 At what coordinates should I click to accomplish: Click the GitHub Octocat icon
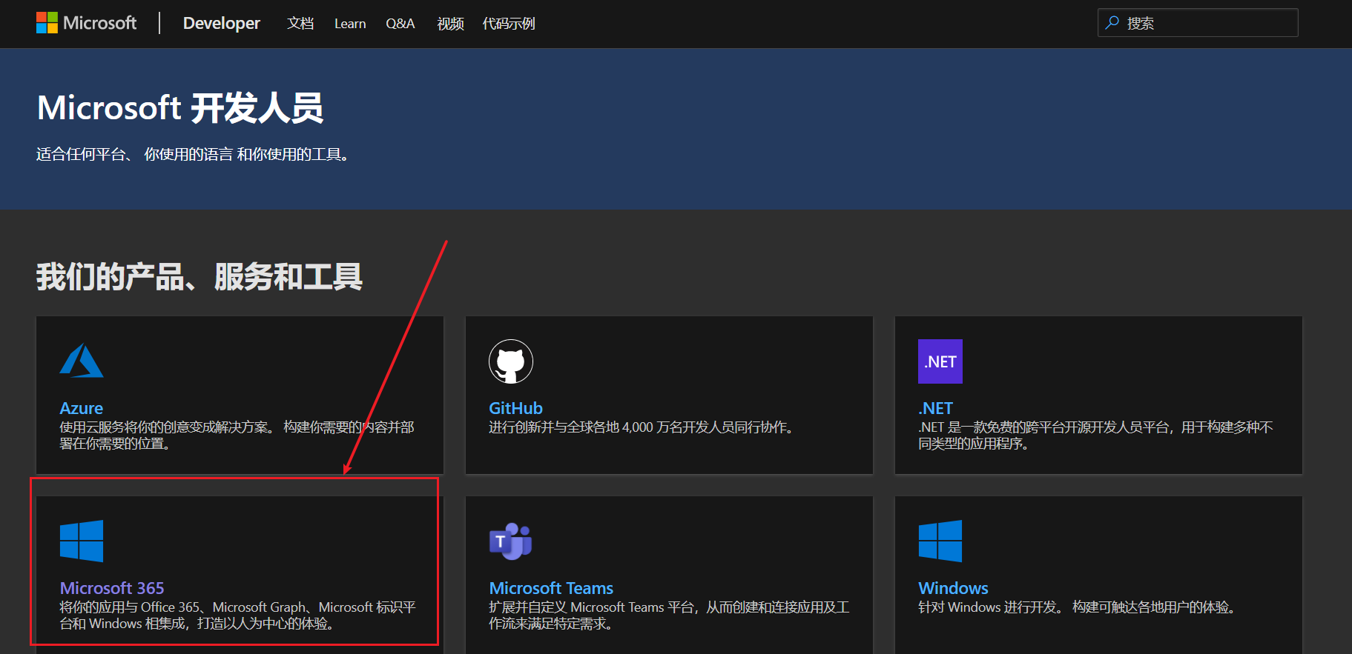(511, 361)
